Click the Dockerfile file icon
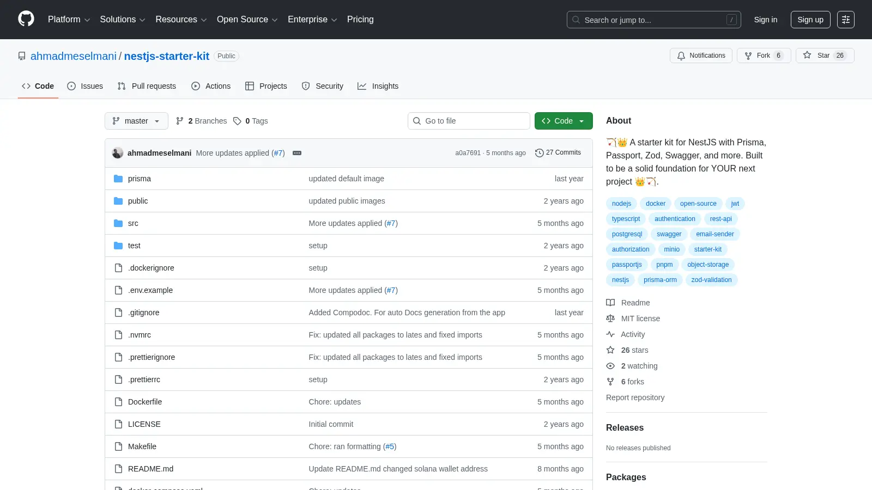Screen dimensions: 872x490 (118, 402)
